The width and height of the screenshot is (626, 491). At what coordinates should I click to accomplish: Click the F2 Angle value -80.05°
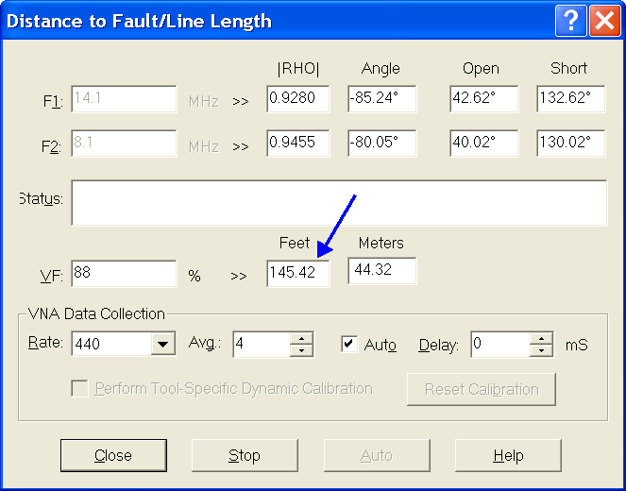[382, 143]
